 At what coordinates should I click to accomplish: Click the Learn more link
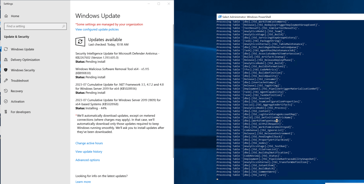click(x=83, y=182)
